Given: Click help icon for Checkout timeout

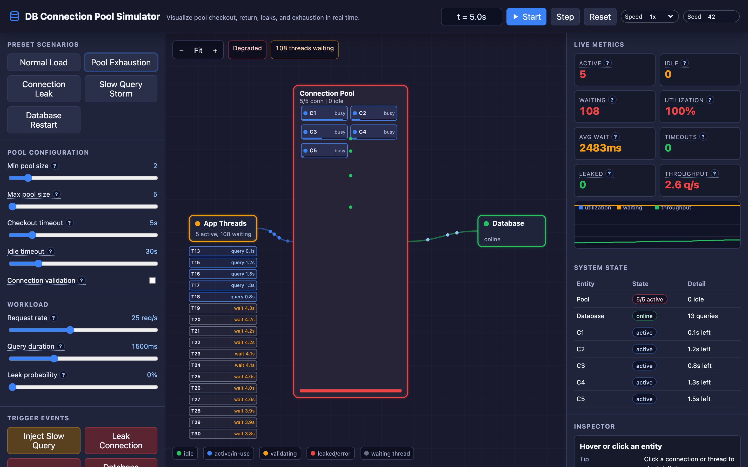Looking at the screenshot, I should 69,223.
